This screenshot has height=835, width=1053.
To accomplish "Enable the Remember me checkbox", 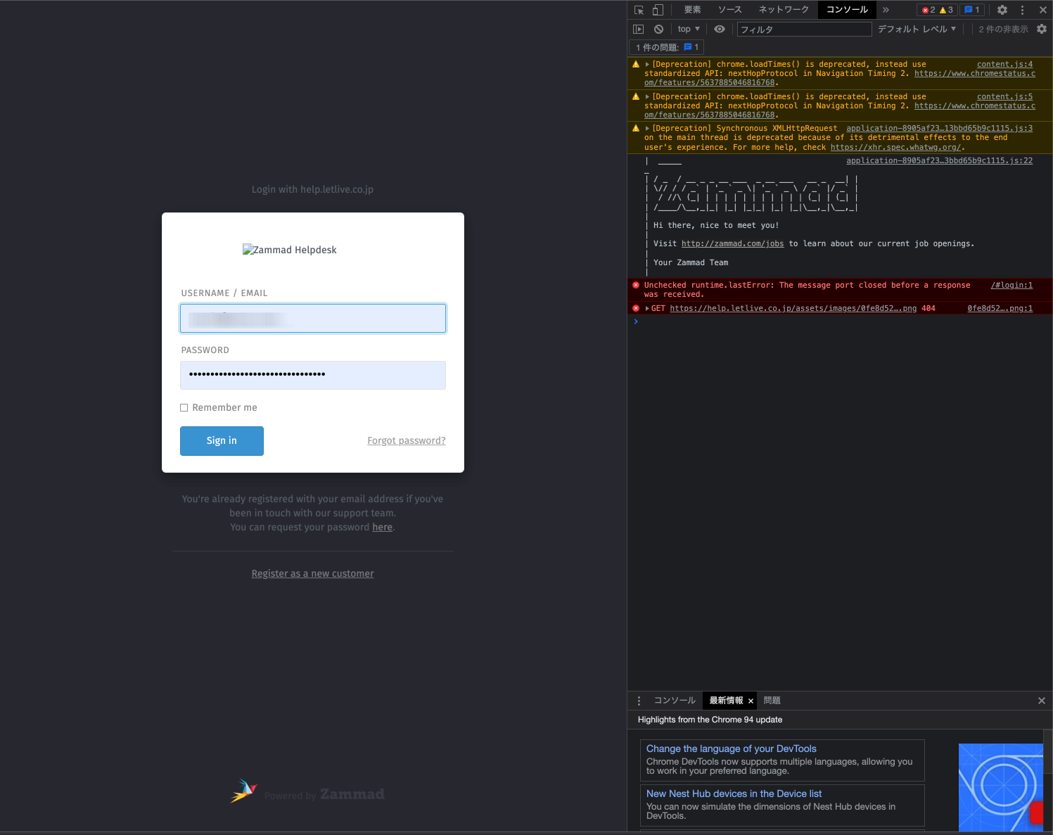I will click(x=184, y=407).
